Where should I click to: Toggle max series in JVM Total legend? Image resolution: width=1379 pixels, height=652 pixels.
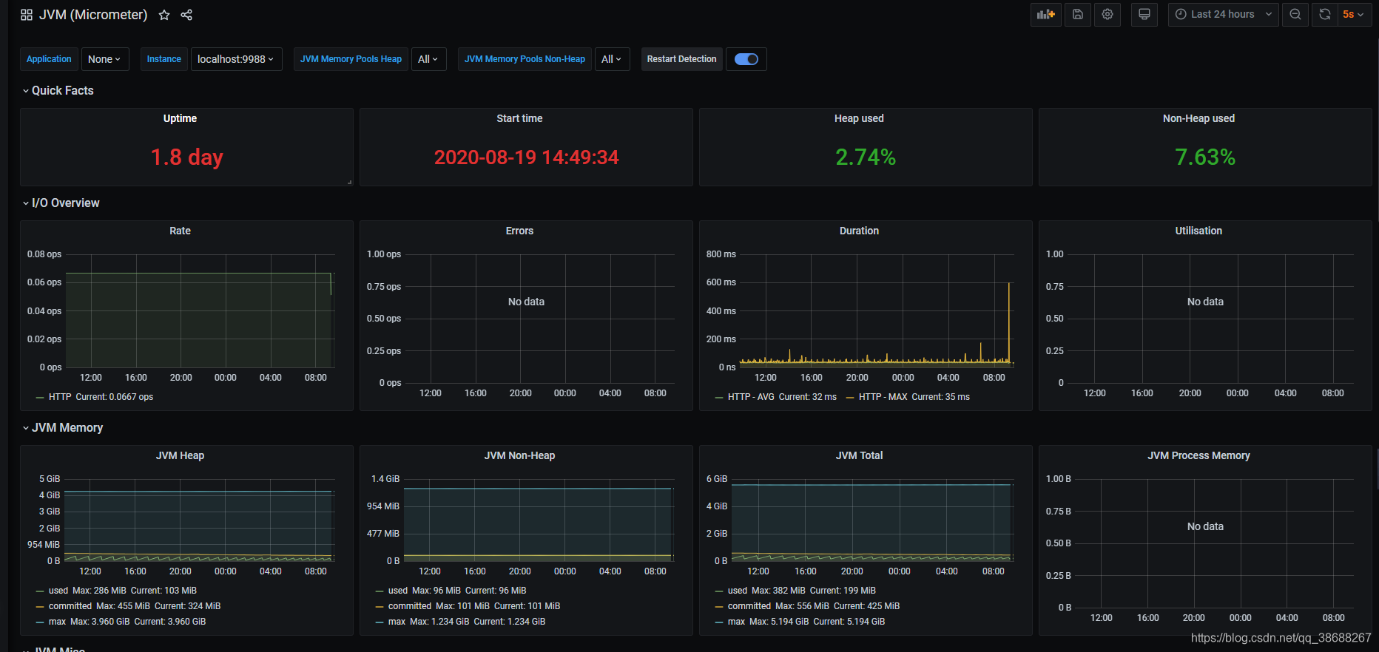tap(736, 622)
